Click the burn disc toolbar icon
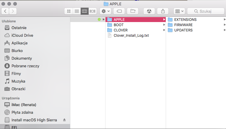The height and width of the screenshot is (129, 226). pyautogui.click(x=149, y=11)
